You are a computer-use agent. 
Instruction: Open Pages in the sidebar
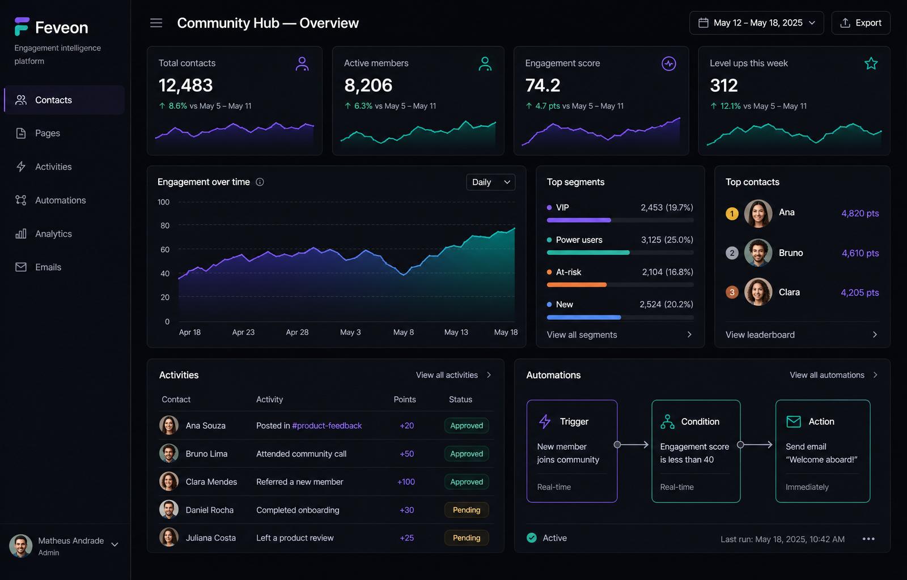click(64, 133)
